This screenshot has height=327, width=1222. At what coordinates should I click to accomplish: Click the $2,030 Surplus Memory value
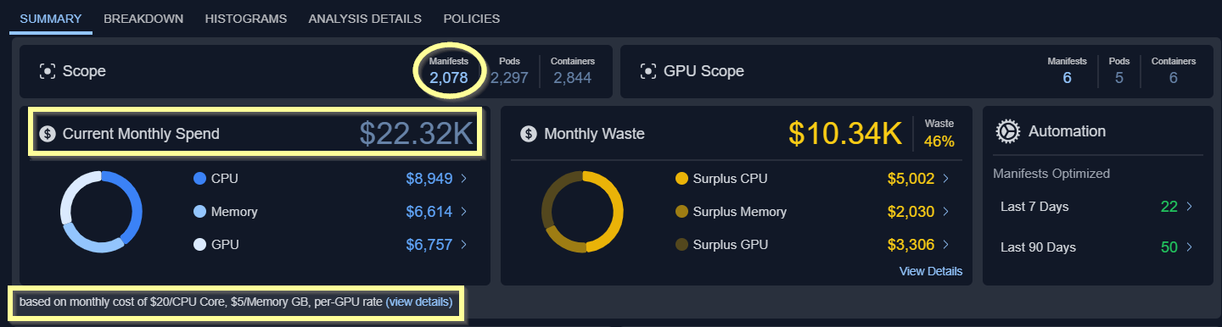(911, 212)
